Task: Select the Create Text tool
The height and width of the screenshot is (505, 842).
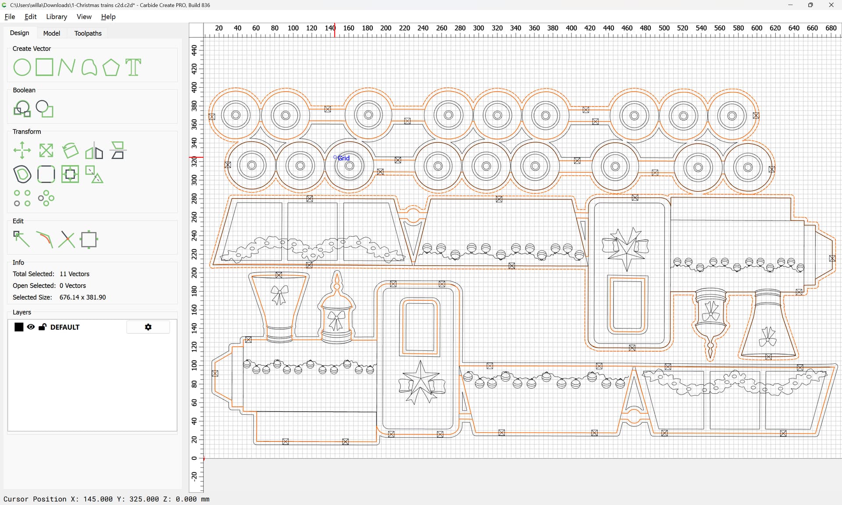Action: 133,68
